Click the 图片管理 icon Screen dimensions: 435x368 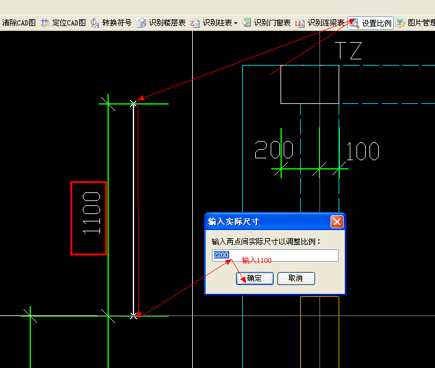pyautogui.click(x=400, y=23)
